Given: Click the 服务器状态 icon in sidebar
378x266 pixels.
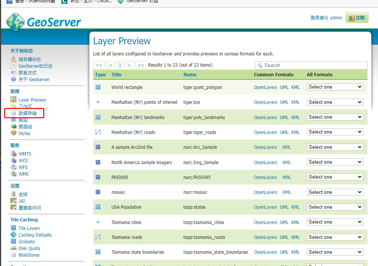Looking at the screenshot, I should pyautogui.click(x=13, y=59).
